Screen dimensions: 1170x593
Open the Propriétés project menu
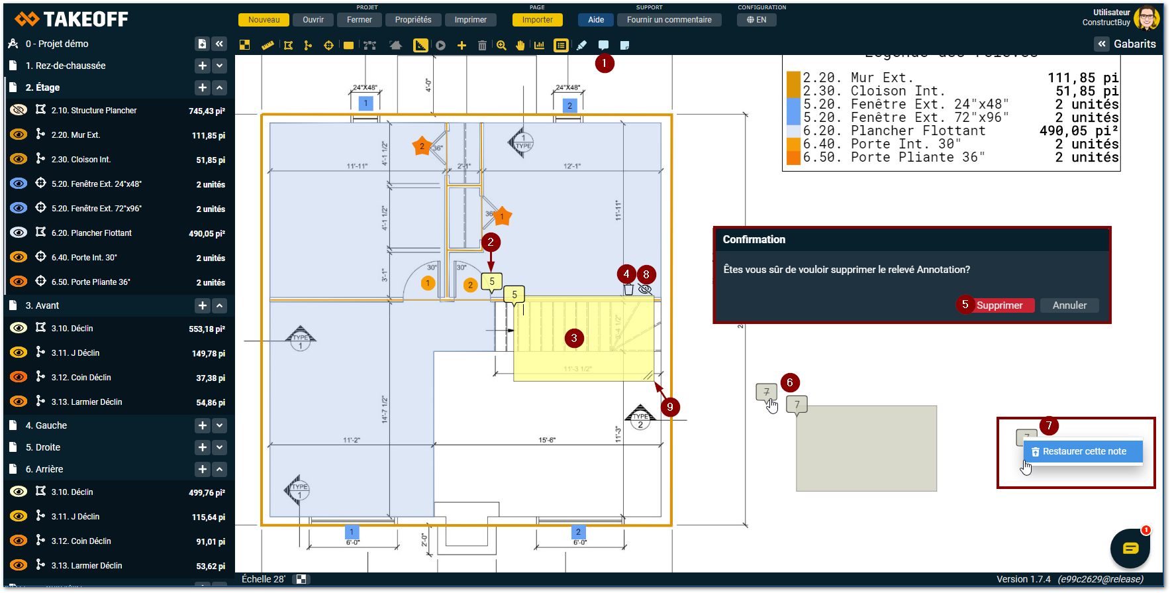413,20
